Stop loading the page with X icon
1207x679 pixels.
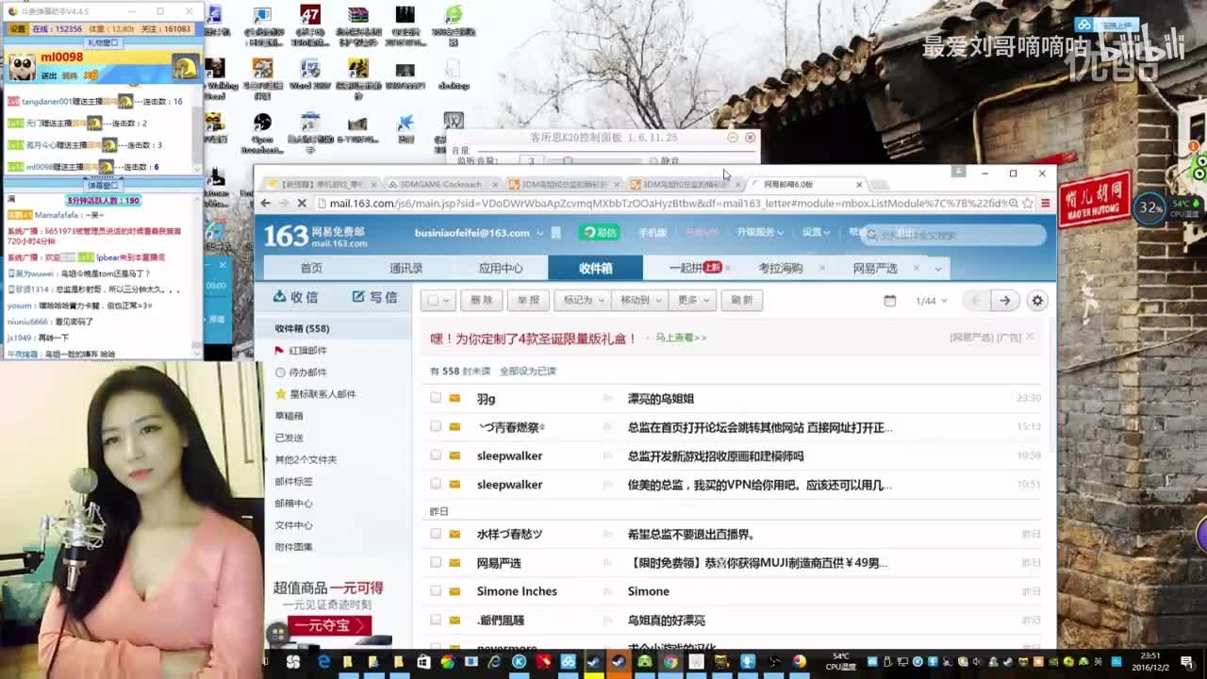coord(301,204)
